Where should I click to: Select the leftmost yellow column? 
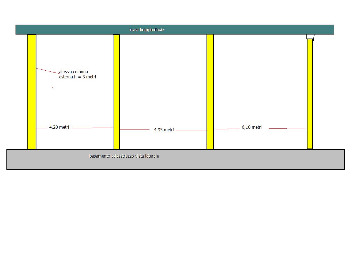(x=32, y=92)
